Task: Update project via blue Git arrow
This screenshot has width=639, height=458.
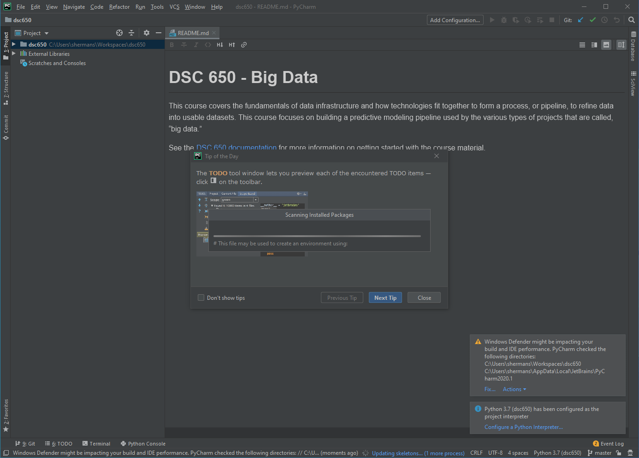Action: (580, 20)
